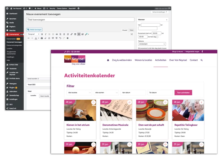The width and height of the screenshot is (223, 160).
Task: Enter distraction-free fullscreen editor mode
Action: 132,34
